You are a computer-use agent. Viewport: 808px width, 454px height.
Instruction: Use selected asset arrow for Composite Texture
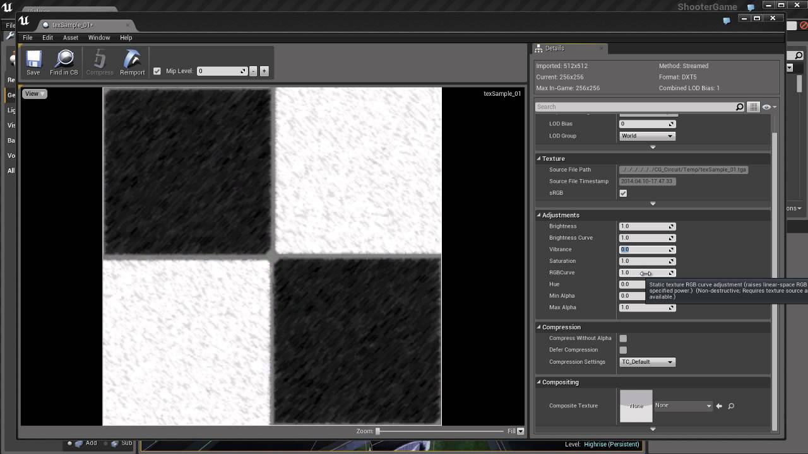click(x=719, y=406)
